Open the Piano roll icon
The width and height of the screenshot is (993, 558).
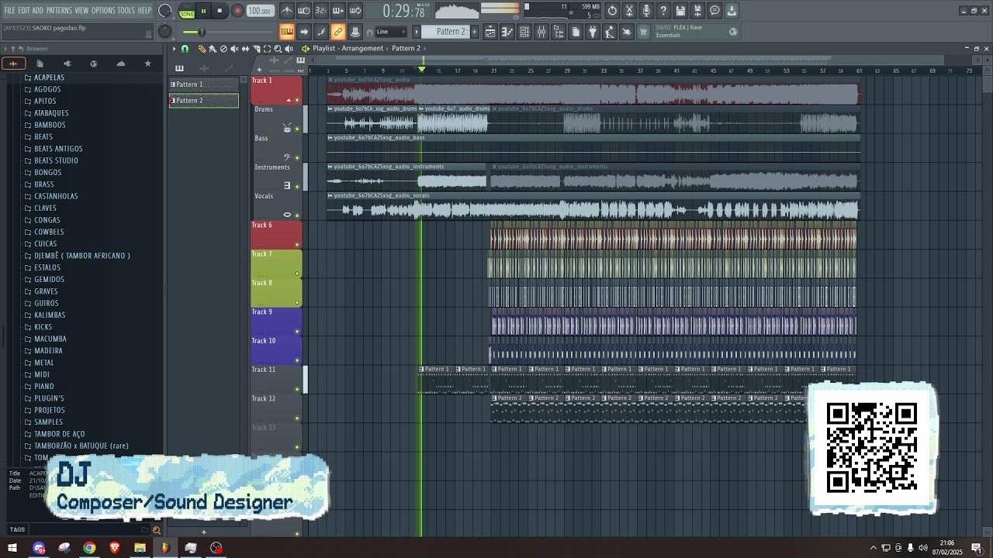coord(507,32)
